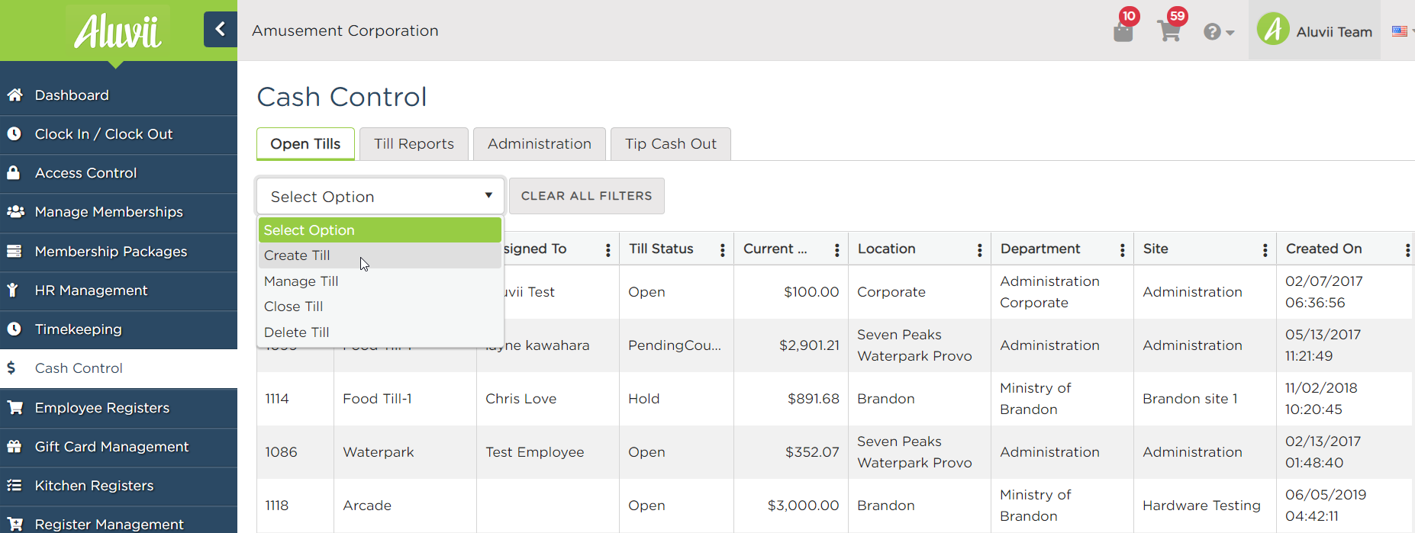Select the Hardware Testing site cell

pos(1205,506)
